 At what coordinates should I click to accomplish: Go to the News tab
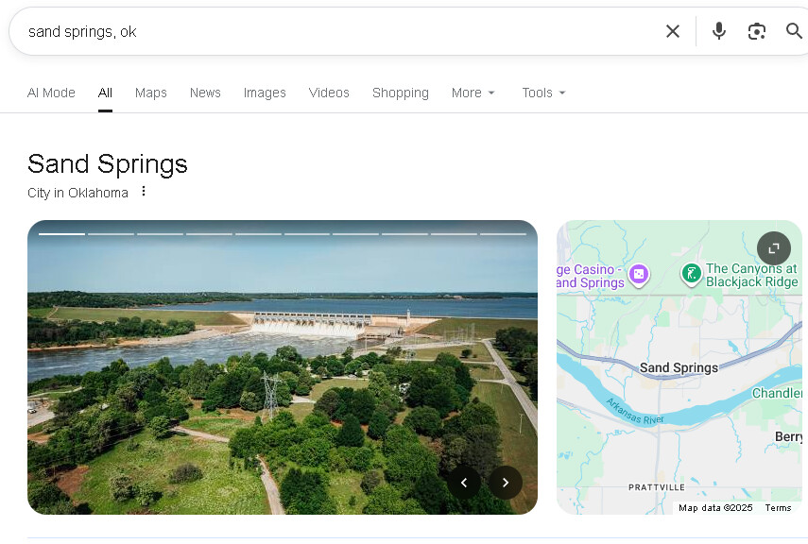tap(205, 93)
